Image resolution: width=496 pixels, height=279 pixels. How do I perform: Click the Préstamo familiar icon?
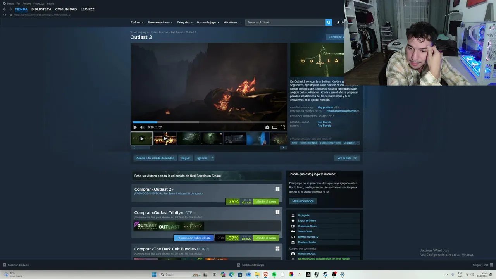[x=293, y=242]
